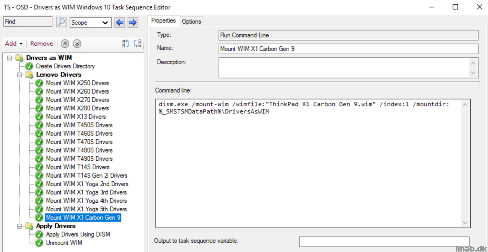Viewport: 488px width, 252px height.
Task: Collapse the Apply Drivers group
Action: tap(19, 226)
